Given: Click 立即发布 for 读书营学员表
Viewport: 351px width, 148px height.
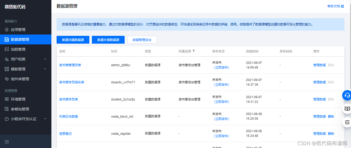Looking at the screenshot, I should 221,102.
